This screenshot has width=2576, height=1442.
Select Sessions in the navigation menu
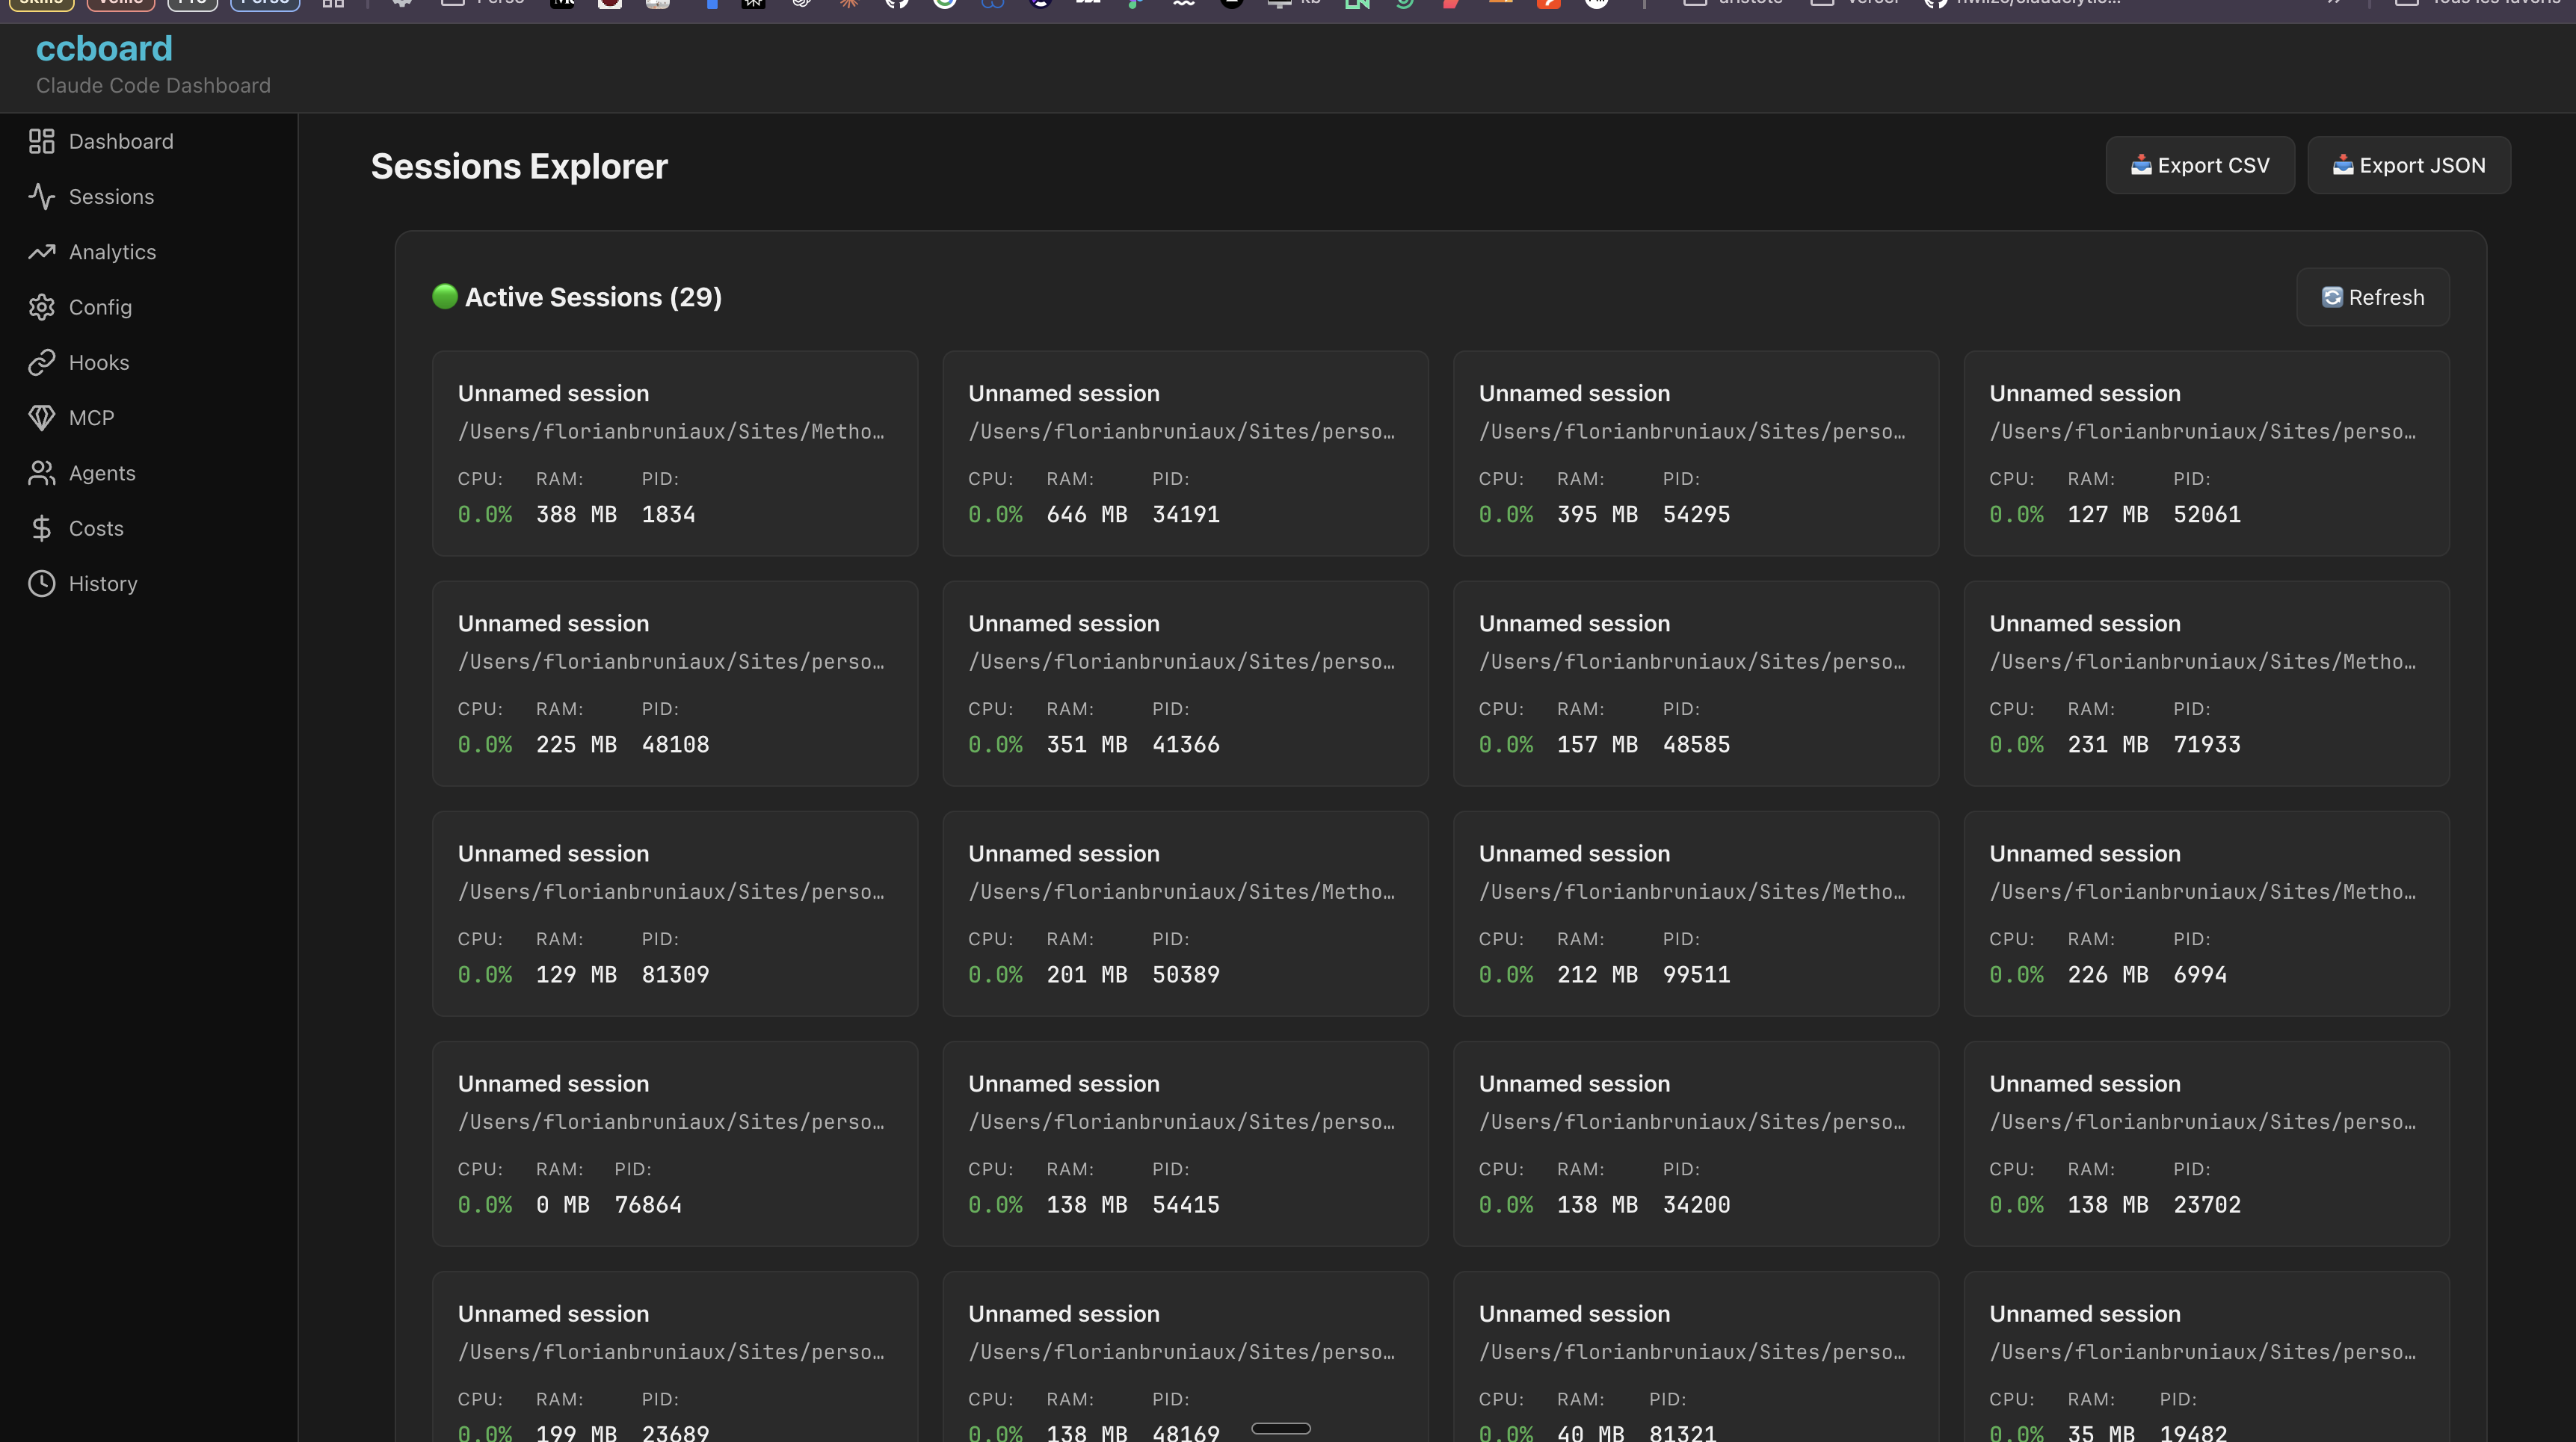(x=111, y=197)
